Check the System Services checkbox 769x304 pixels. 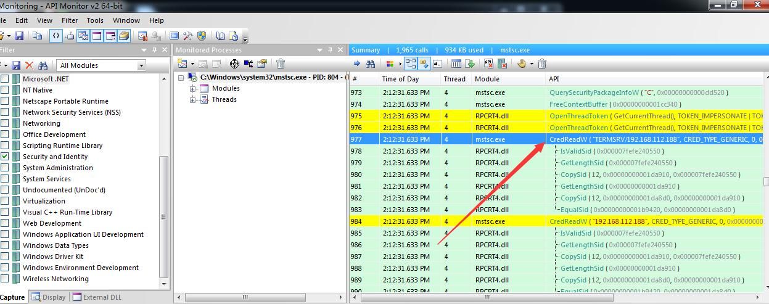pyautogui.click(x=5, y=179)
